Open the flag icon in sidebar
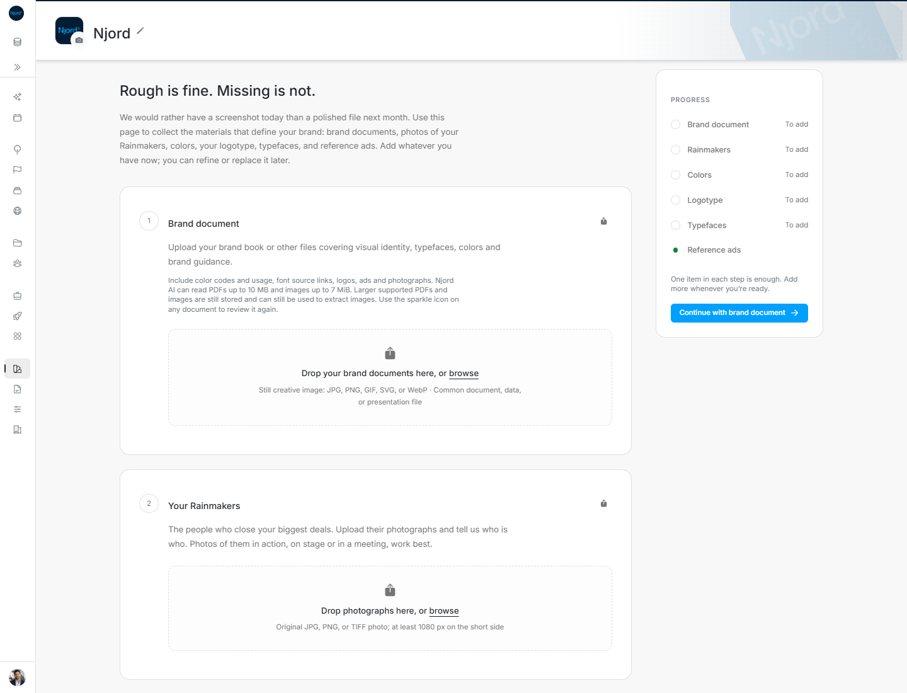 (17, 169)
